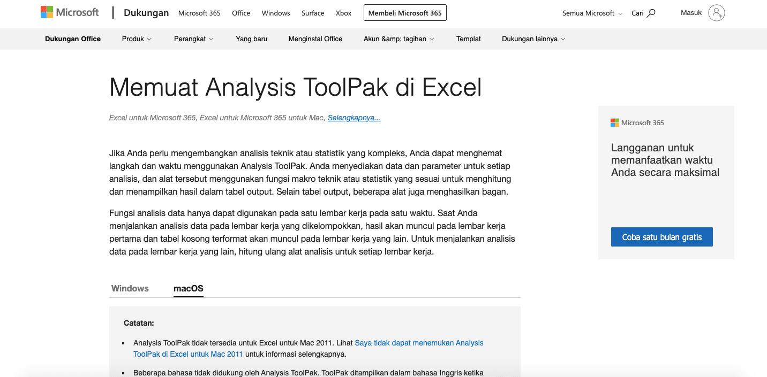Click the paragraph starting with Jika Anda perlu
Screen dimensions: 767x377
[x=310, y=172]
